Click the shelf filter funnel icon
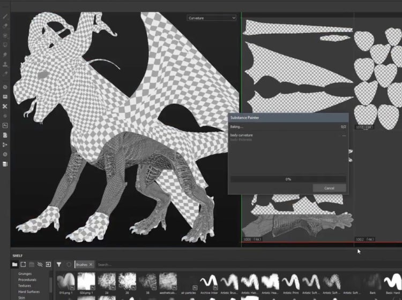Image resolution: width=402 pixels, height=300 pixels. coord(59,265)
